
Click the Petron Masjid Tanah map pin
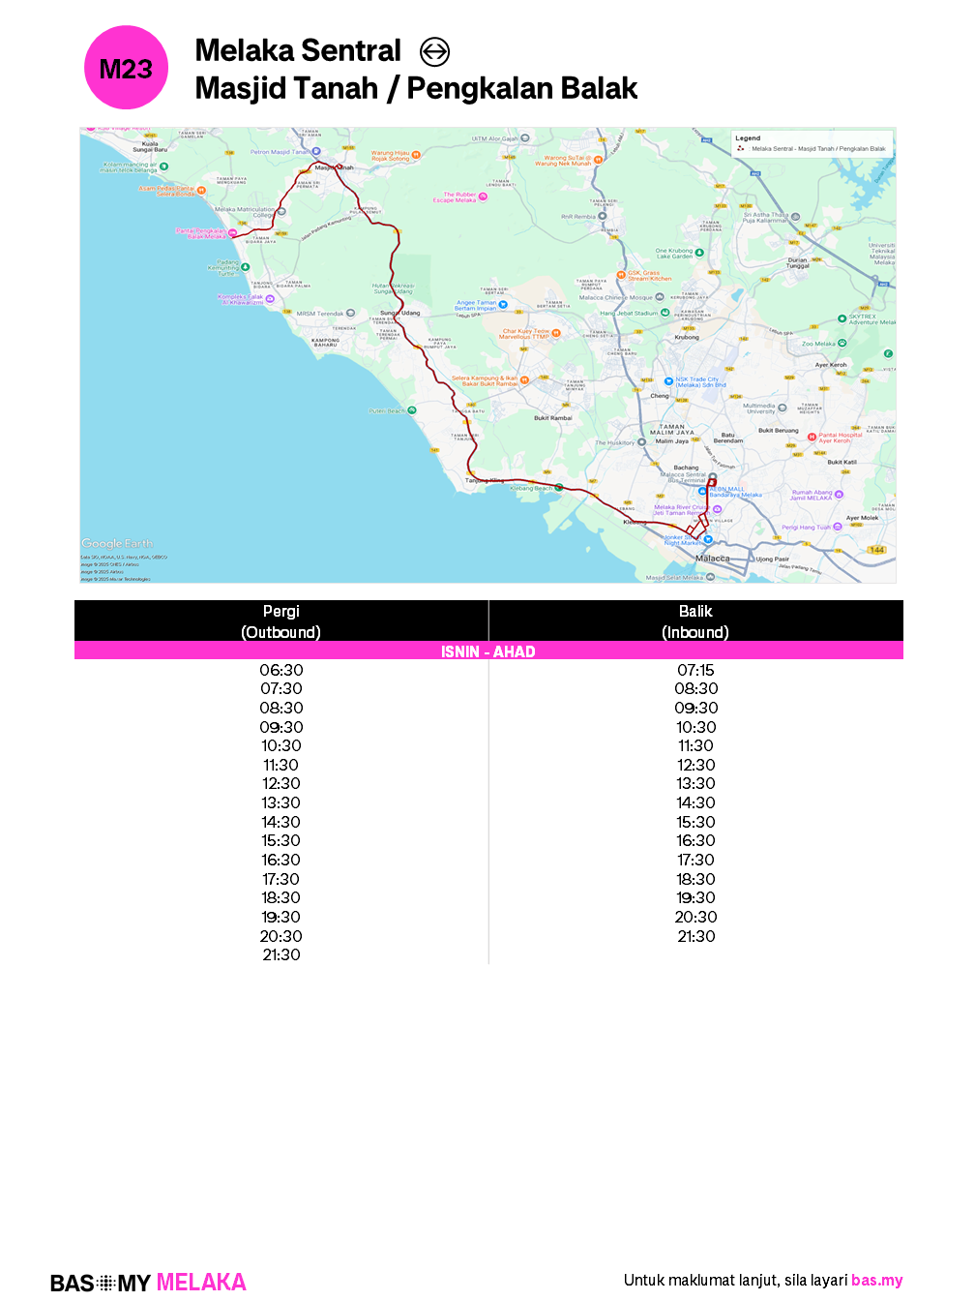(316, 152)
